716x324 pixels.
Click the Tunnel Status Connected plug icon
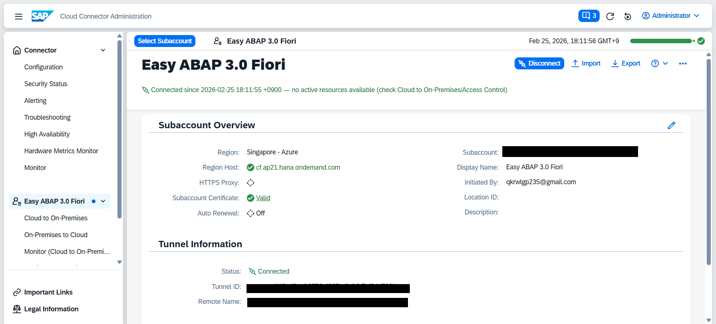(x=252, y=271)
